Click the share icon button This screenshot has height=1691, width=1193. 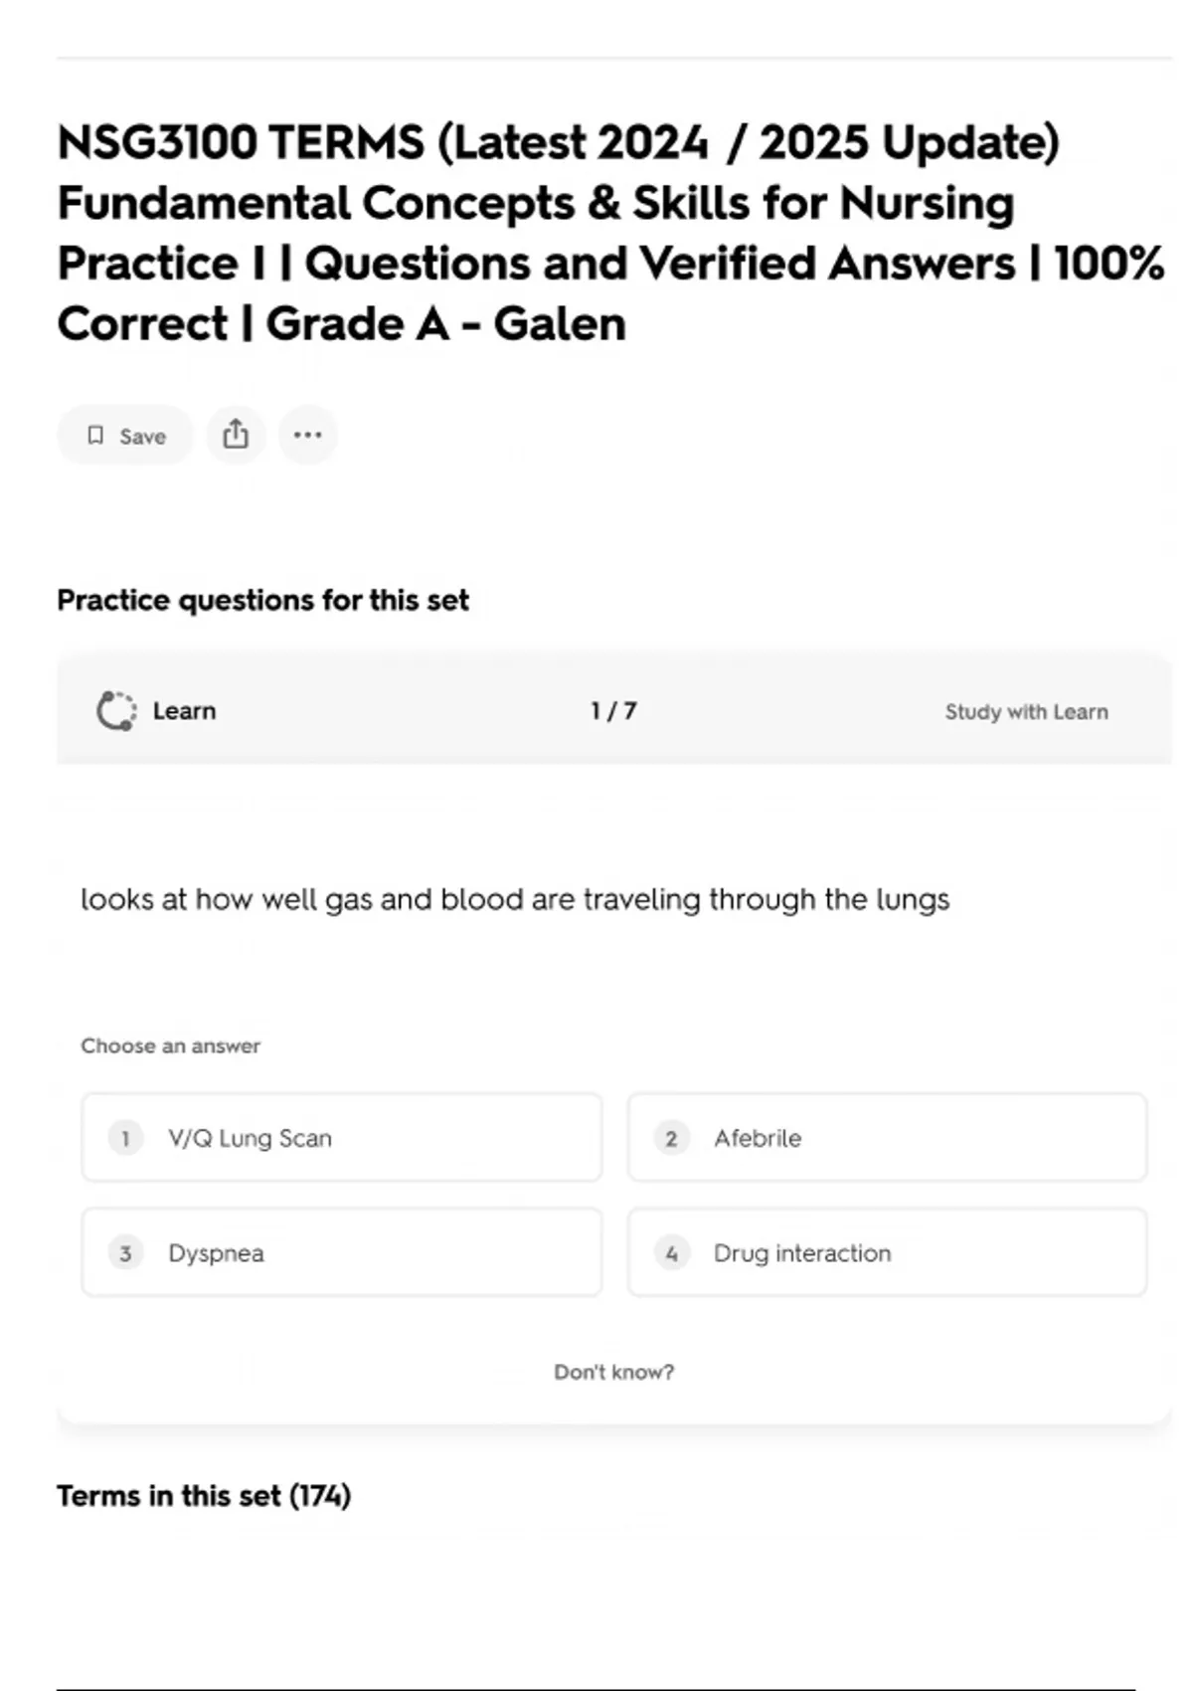236,435
